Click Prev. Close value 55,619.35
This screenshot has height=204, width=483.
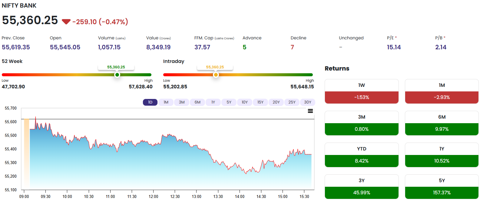16,47
